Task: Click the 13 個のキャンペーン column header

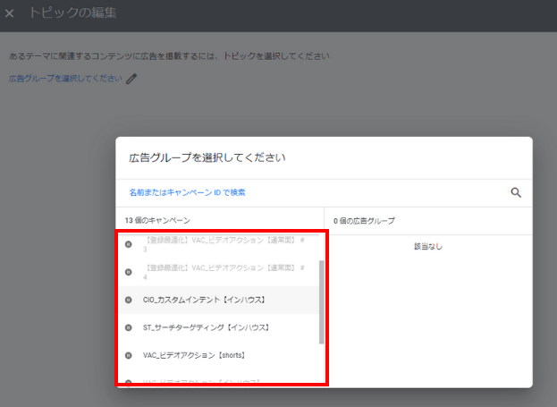Action: tap(158, 220)
